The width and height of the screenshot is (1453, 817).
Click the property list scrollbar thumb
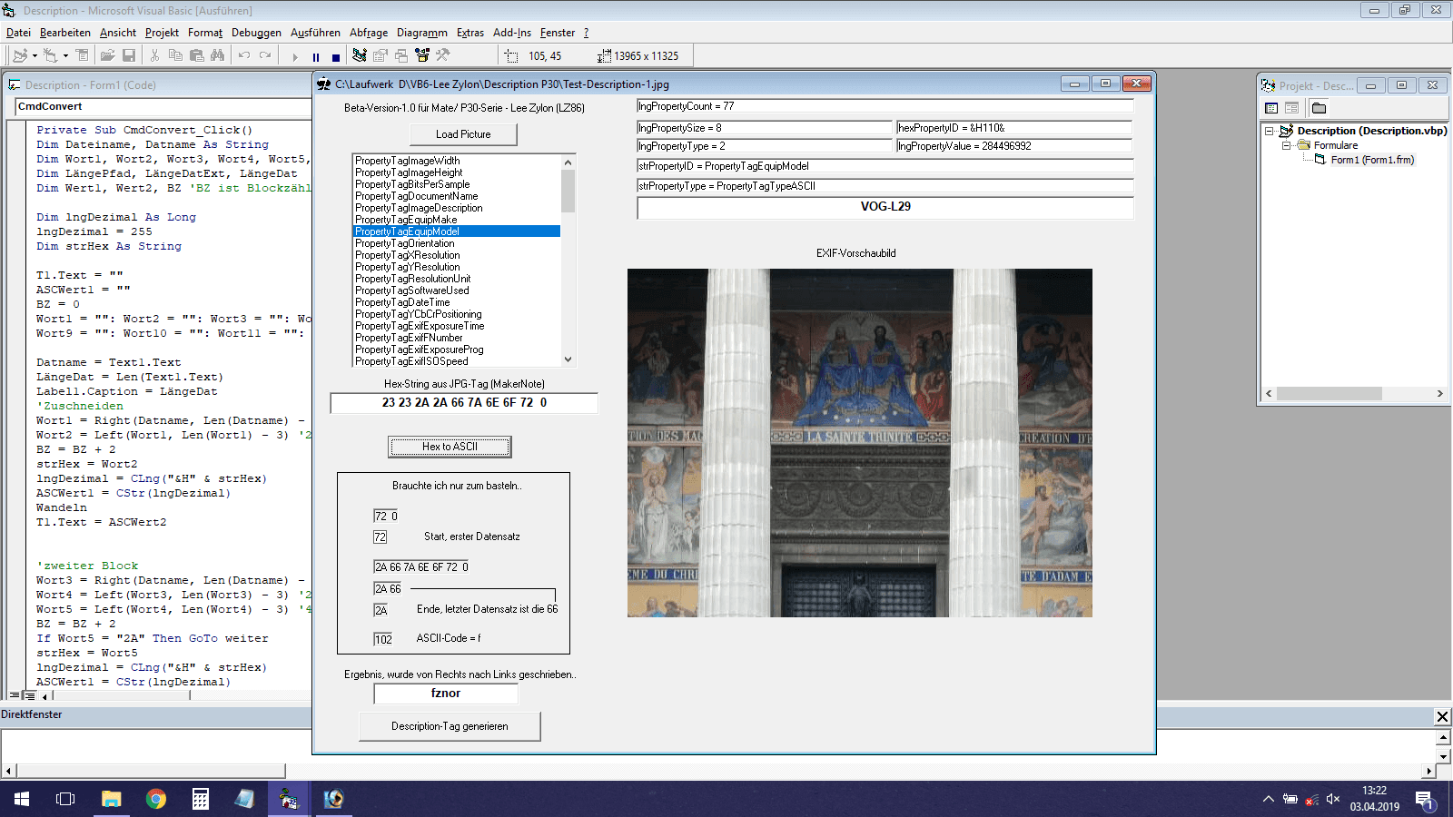click(568, 191)
